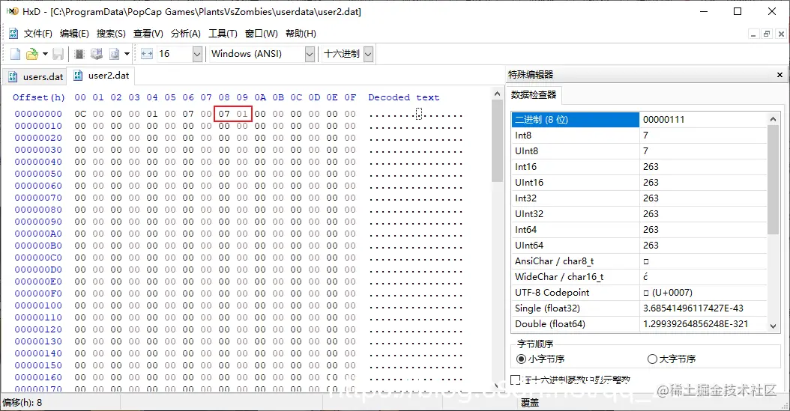Switch to the users.dat tab

click(x=35, y=77)
